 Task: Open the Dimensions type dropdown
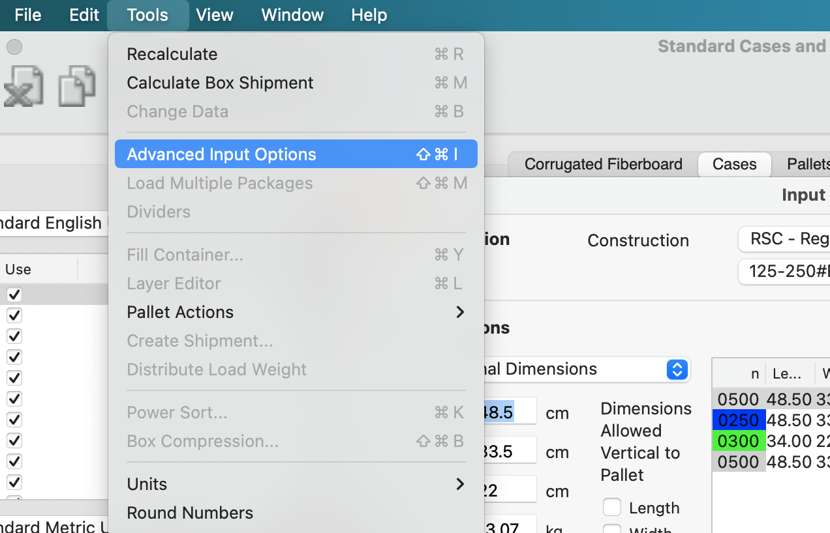pos(586,369)
